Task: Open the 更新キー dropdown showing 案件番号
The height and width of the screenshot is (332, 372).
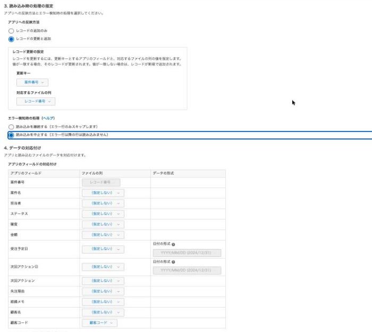Action: point(32,82)
